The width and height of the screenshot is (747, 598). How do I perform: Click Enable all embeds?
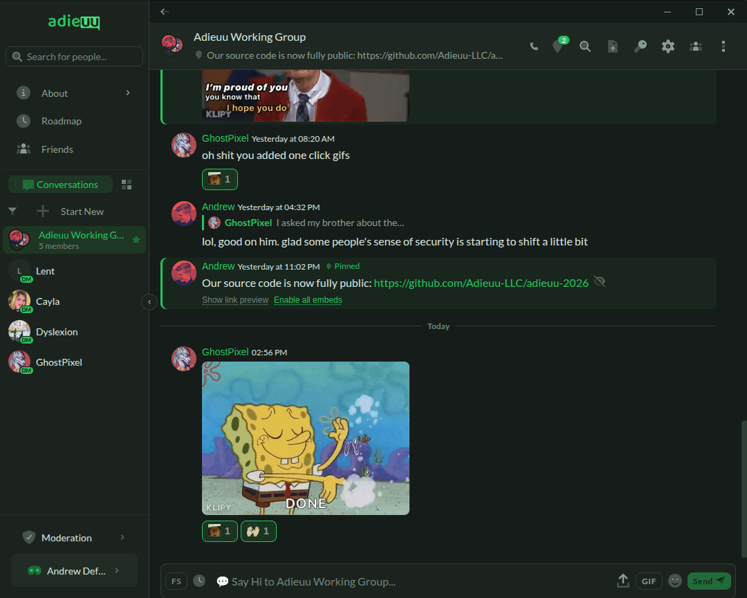pyautogui.click(x=308, y=300)
